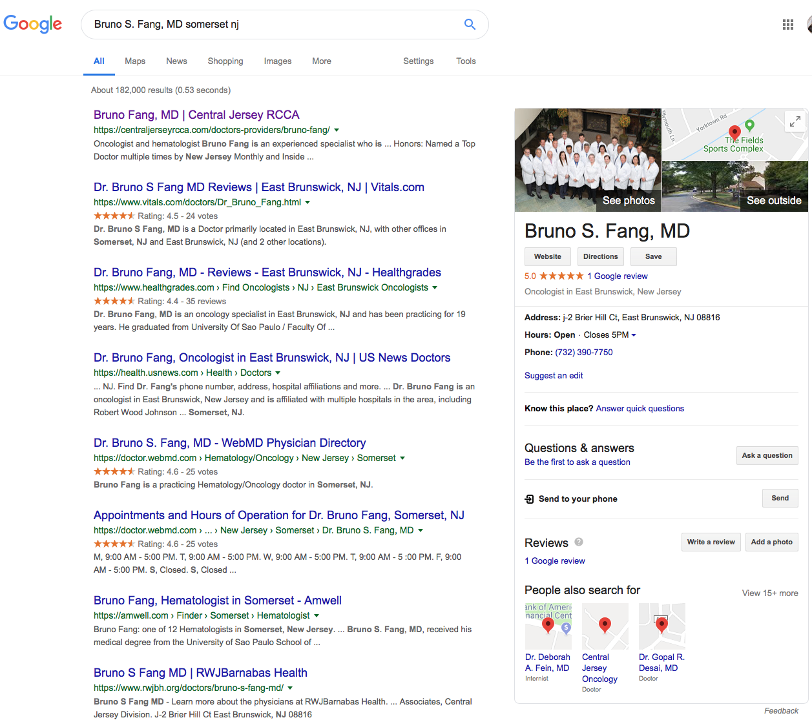Click the Directions button
Viewport: 812px width, 720px height.
point(601,256)
